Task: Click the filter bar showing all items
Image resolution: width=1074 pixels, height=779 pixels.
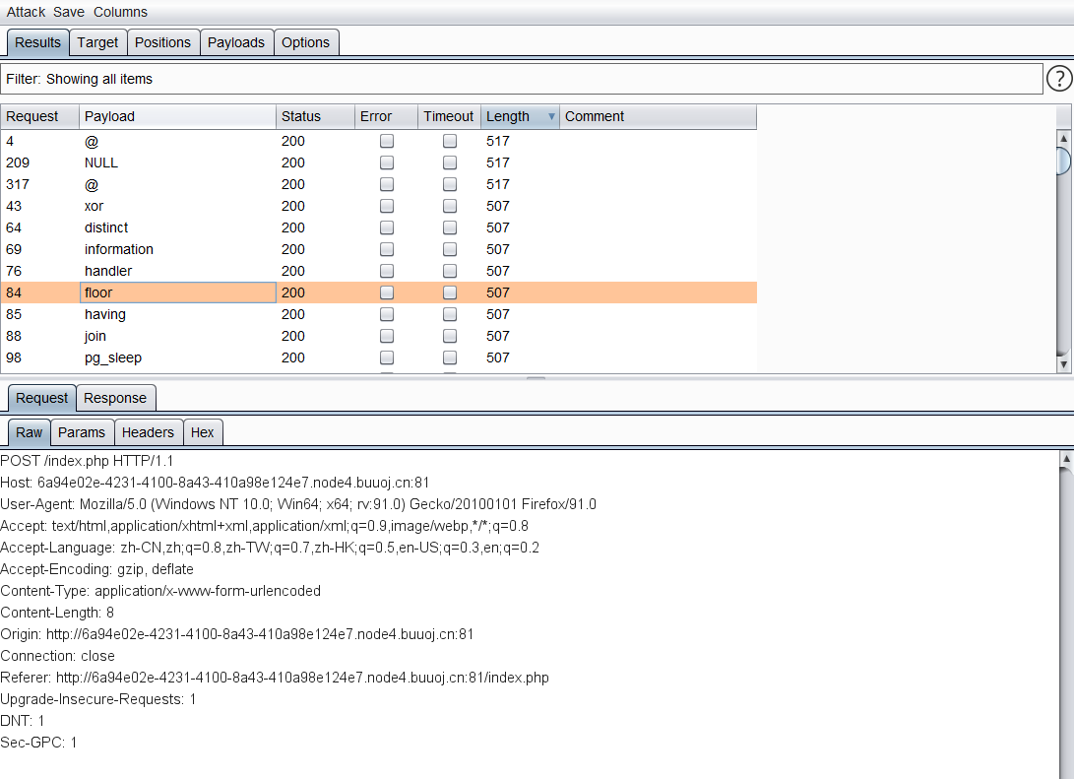Action: (x=522, y=79)
